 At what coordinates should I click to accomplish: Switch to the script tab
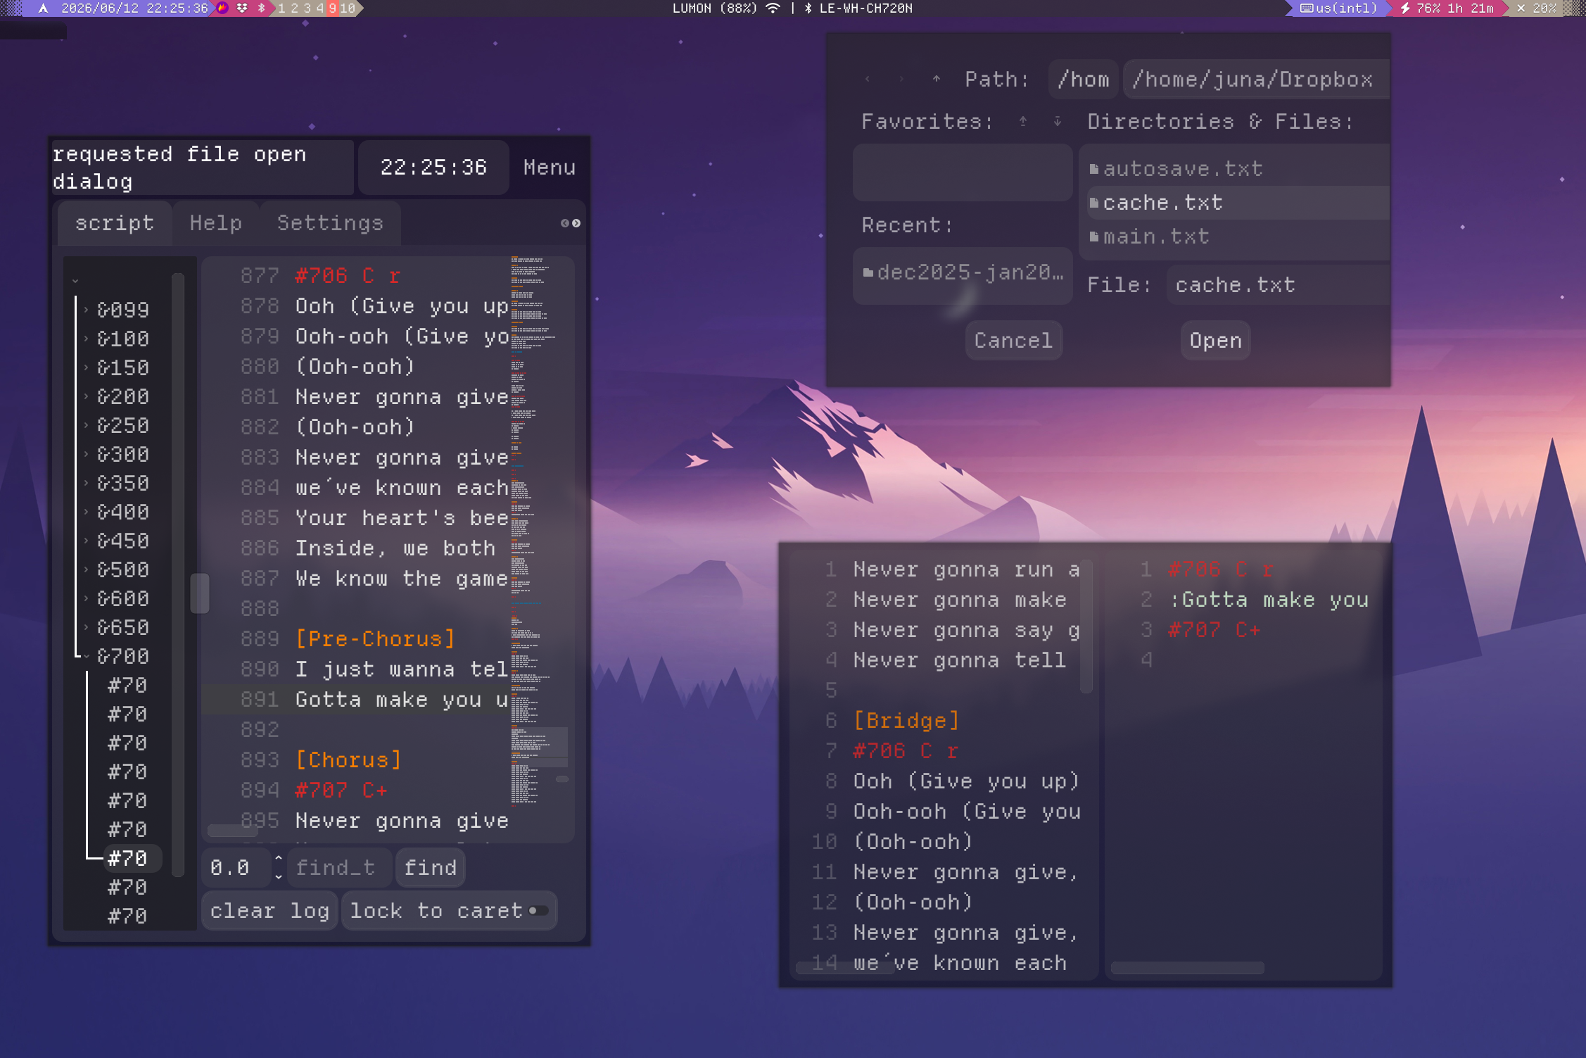point(115,223)
